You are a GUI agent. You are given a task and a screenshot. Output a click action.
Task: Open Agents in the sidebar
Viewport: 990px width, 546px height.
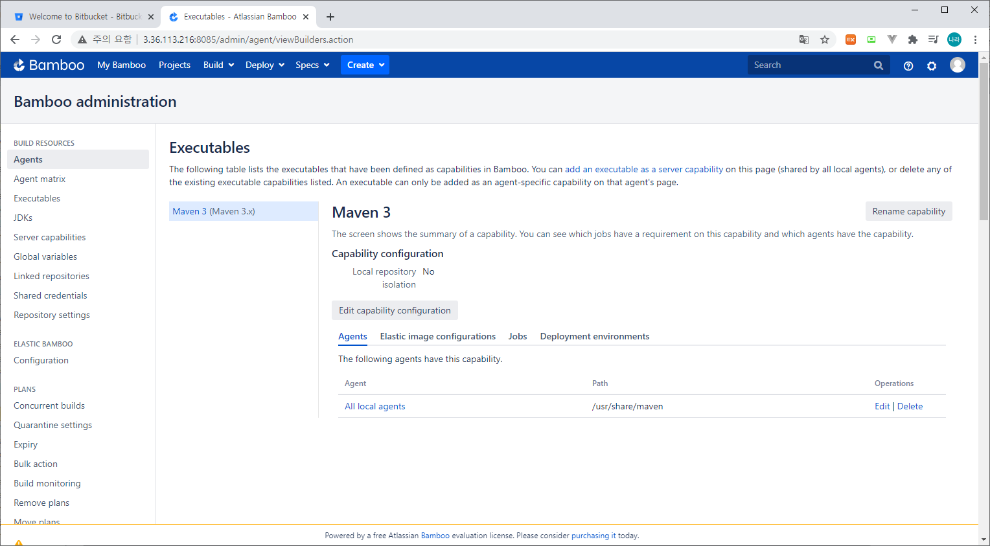pyautogui.click(x=78, y=159)
